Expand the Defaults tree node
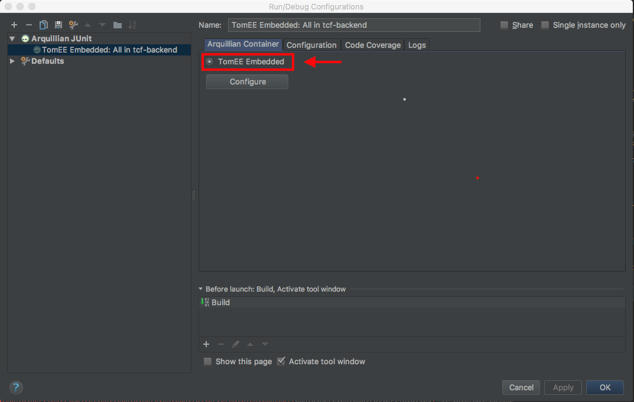Image resolution: width=634 pixels, height=402 pixels. (12, 61)
